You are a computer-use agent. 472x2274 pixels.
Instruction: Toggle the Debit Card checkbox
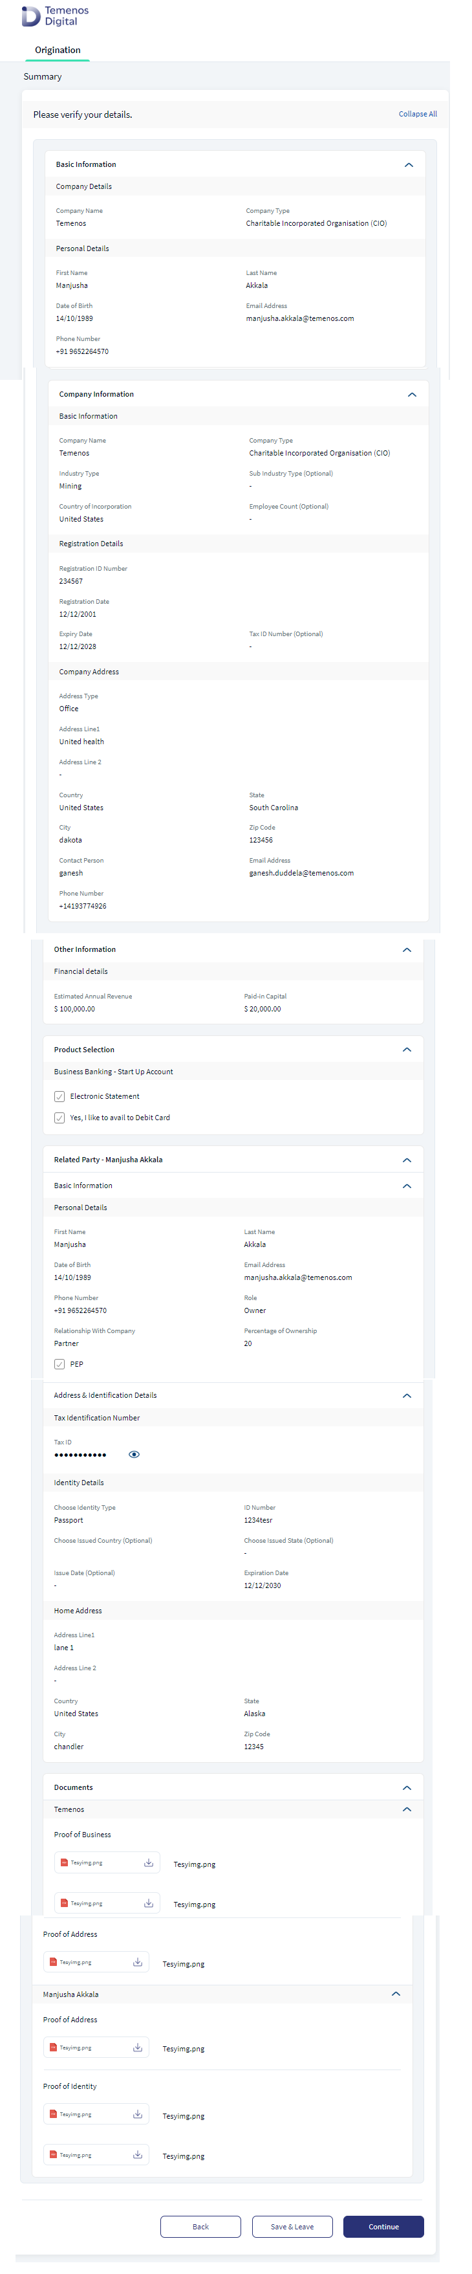(x=59, y=1118)
